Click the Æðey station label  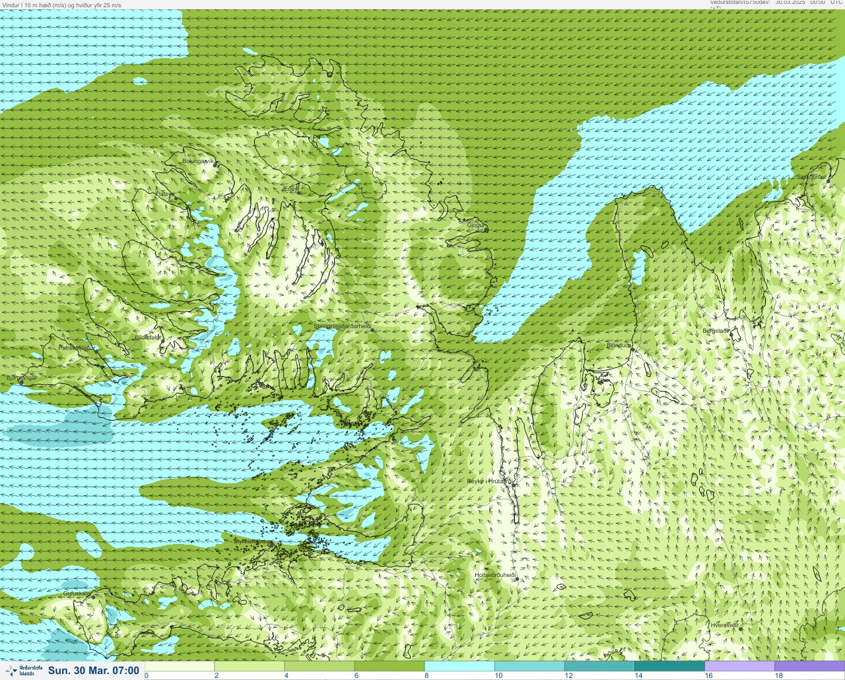click(289, 189)
